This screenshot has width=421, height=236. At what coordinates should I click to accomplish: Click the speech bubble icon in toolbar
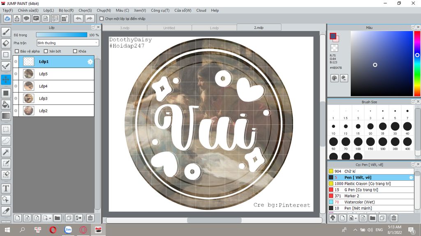click(26, 18)
